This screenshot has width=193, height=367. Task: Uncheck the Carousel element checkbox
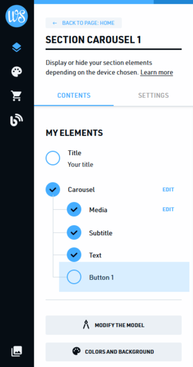[53, 189]
